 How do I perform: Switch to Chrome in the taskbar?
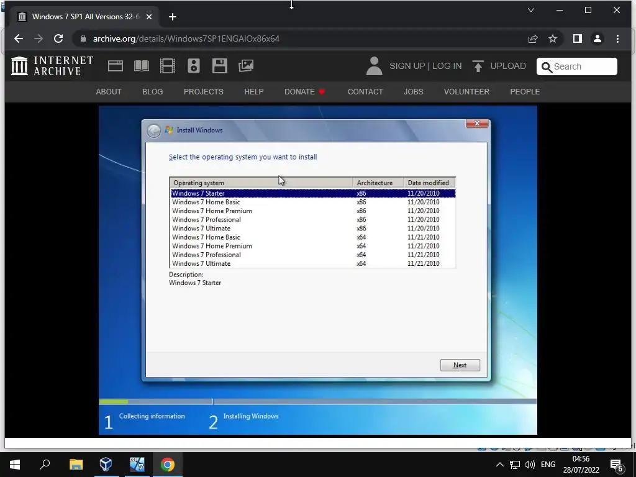[x=167, y=465]
